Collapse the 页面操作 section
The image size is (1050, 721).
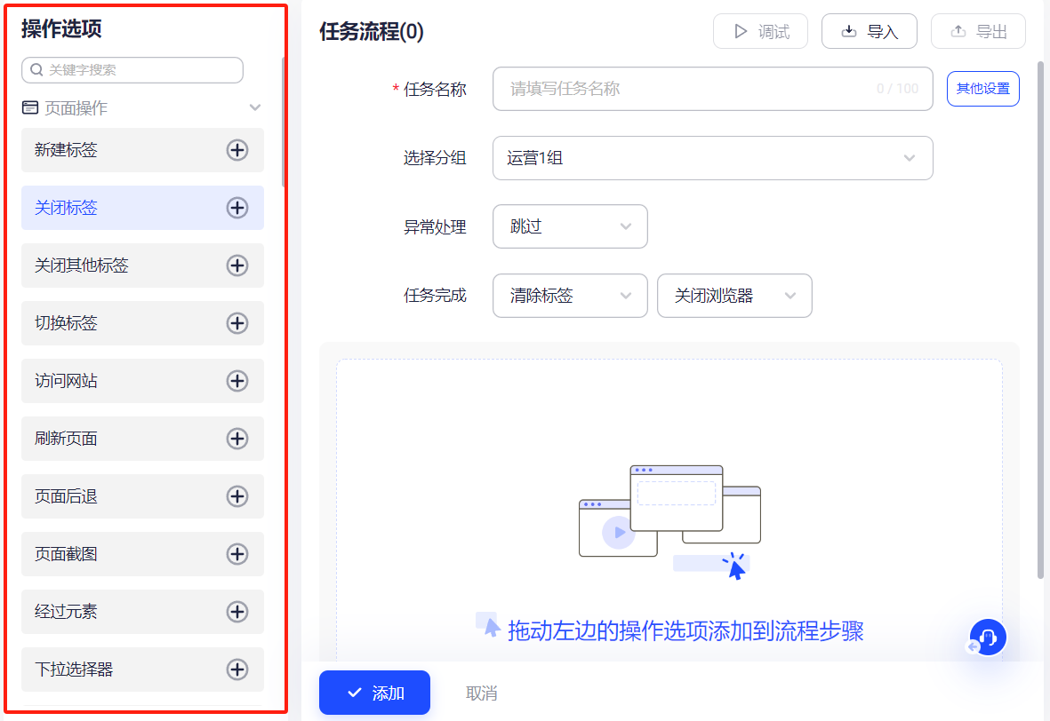click(255, 107)
